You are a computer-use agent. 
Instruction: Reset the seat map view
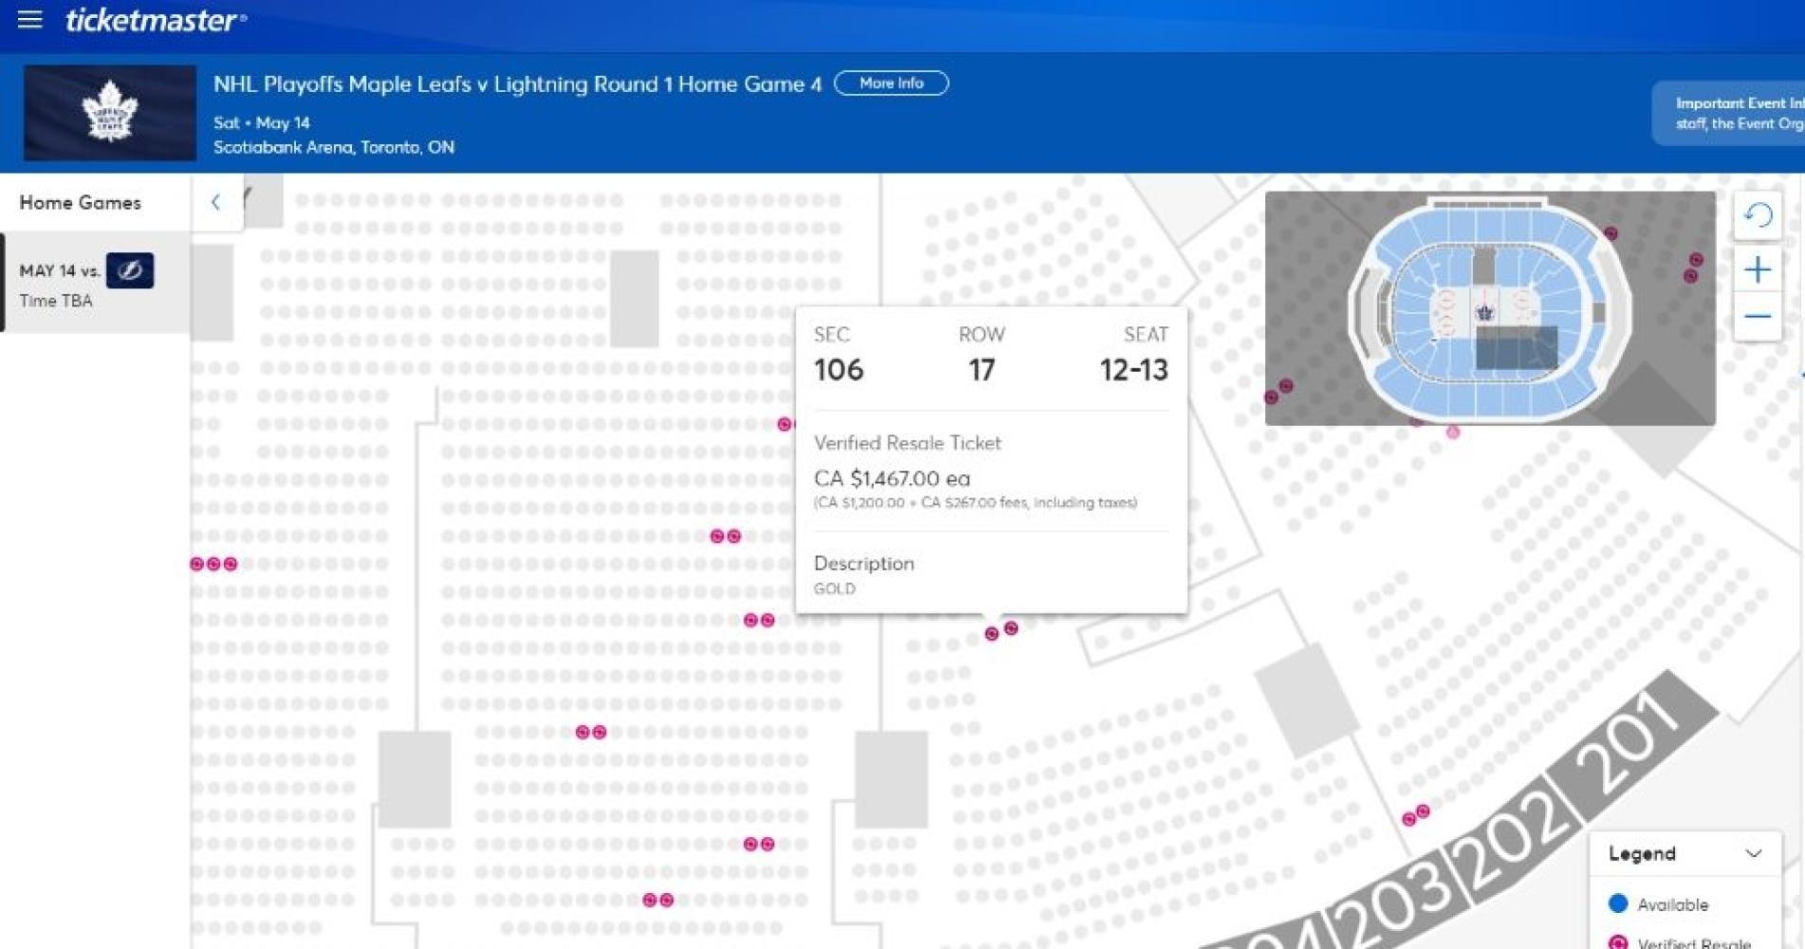(1758, 215)
